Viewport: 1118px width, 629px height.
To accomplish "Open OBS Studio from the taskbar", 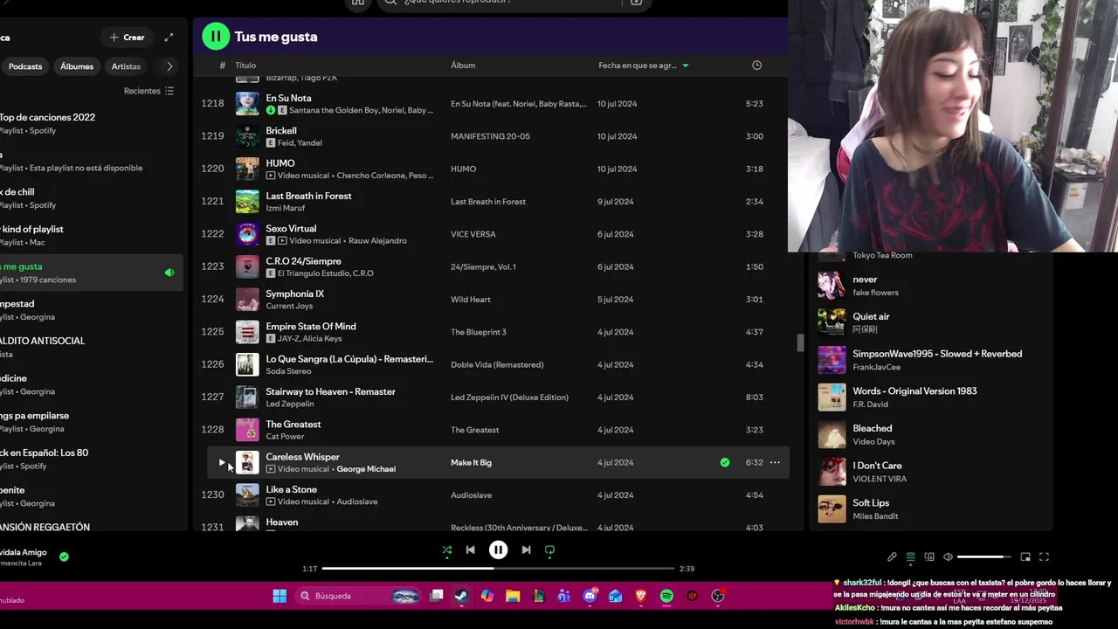I will pos(718,596).
